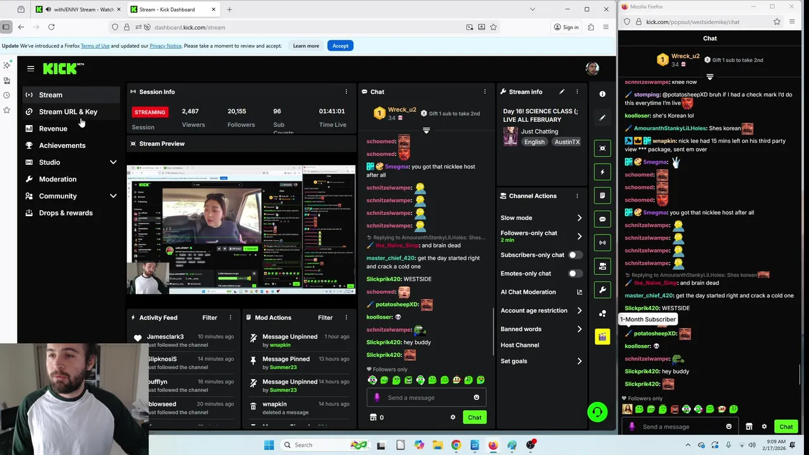Image resolution: width=809 pixels, height=455 pixels.
Task: Open emoji picker in dashboard chat input
Action: pyautogui.click(x=477, y=397)
